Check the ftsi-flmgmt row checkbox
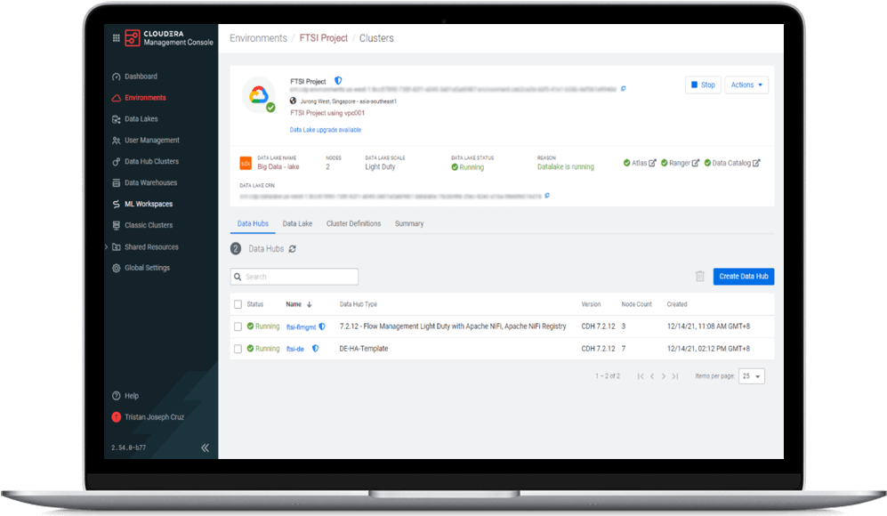The image size is (887, 516). coord(238,327)
